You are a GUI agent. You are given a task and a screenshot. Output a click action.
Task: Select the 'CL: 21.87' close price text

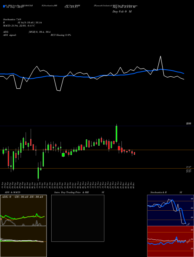tap(71, 7)
